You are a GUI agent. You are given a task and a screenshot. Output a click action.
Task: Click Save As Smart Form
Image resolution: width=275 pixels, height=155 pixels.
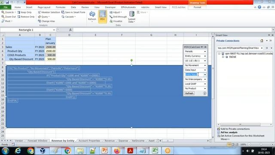click(x=73, y=12)
